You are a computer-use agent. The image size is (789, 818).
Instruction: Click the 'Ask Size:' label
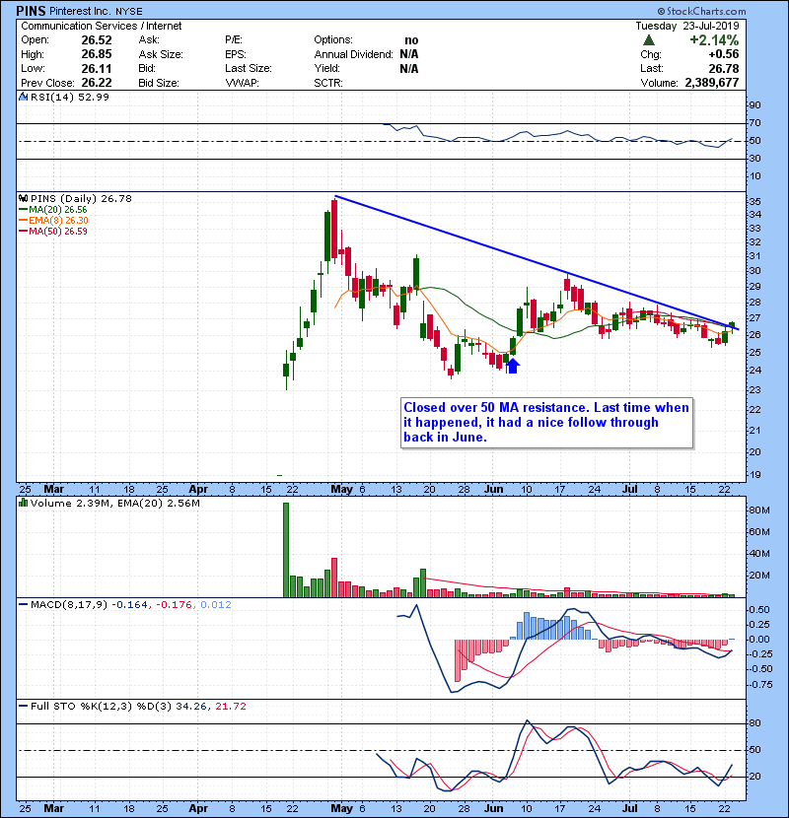click(x=161, y=54)
